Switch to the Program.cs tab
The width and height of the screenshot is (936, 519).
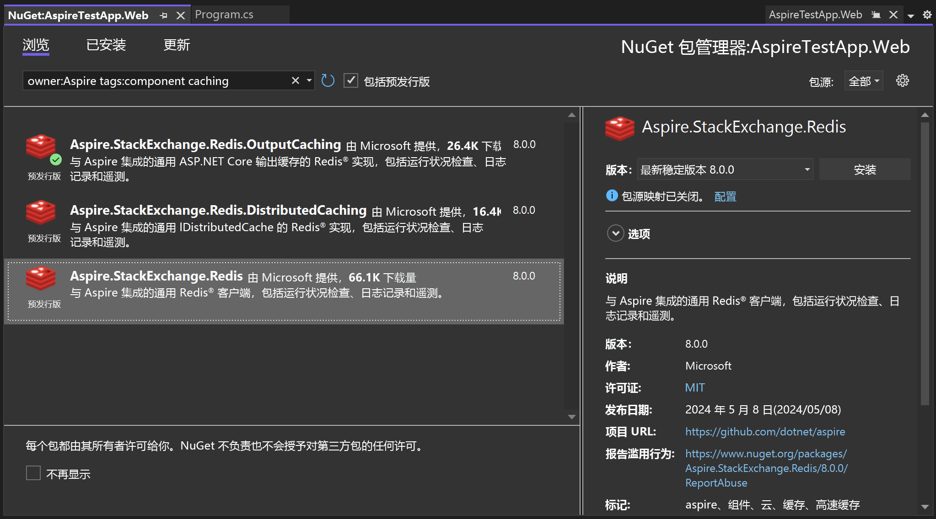pyautogui.click(x=224, y=15)
